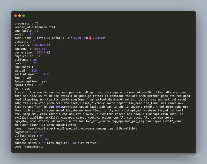Click the cpuid level value 22
This screenshot has height=164, width=207.
[x=40, y=85]
